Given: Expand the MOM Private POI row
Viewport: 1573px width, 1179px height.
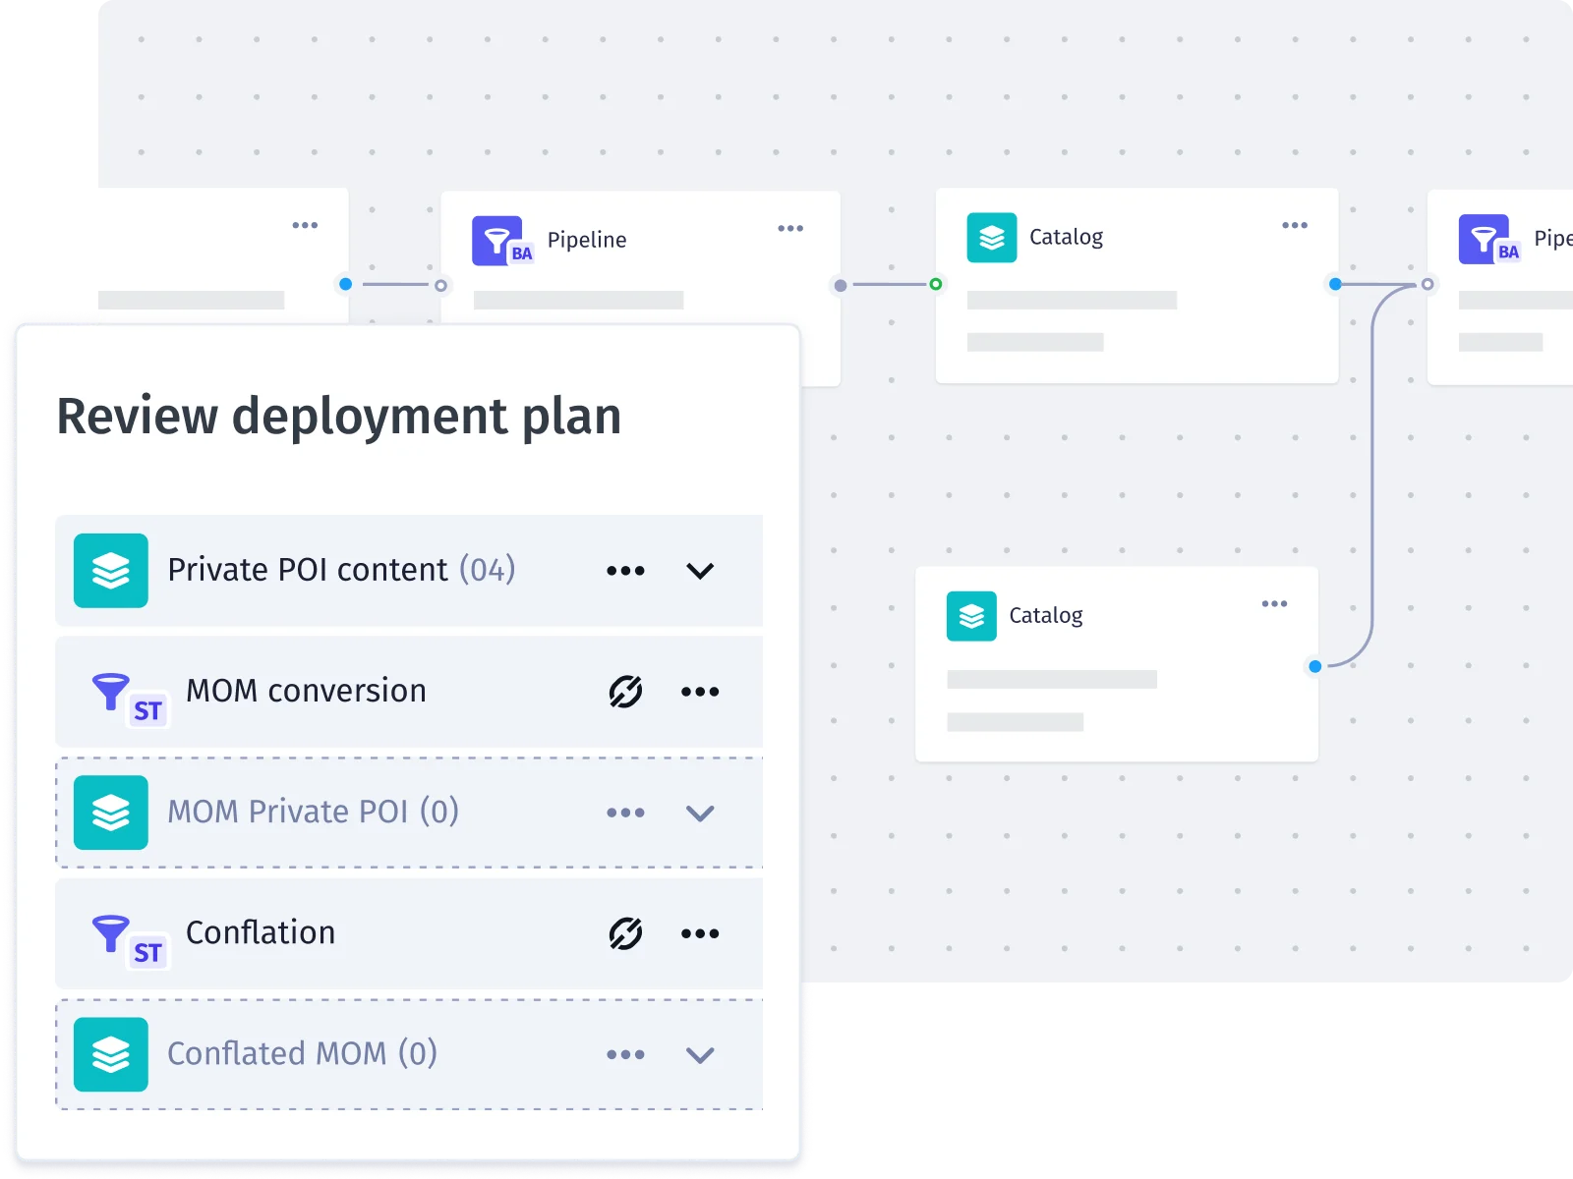Looking at the screenshot, I should pos(700,813).
